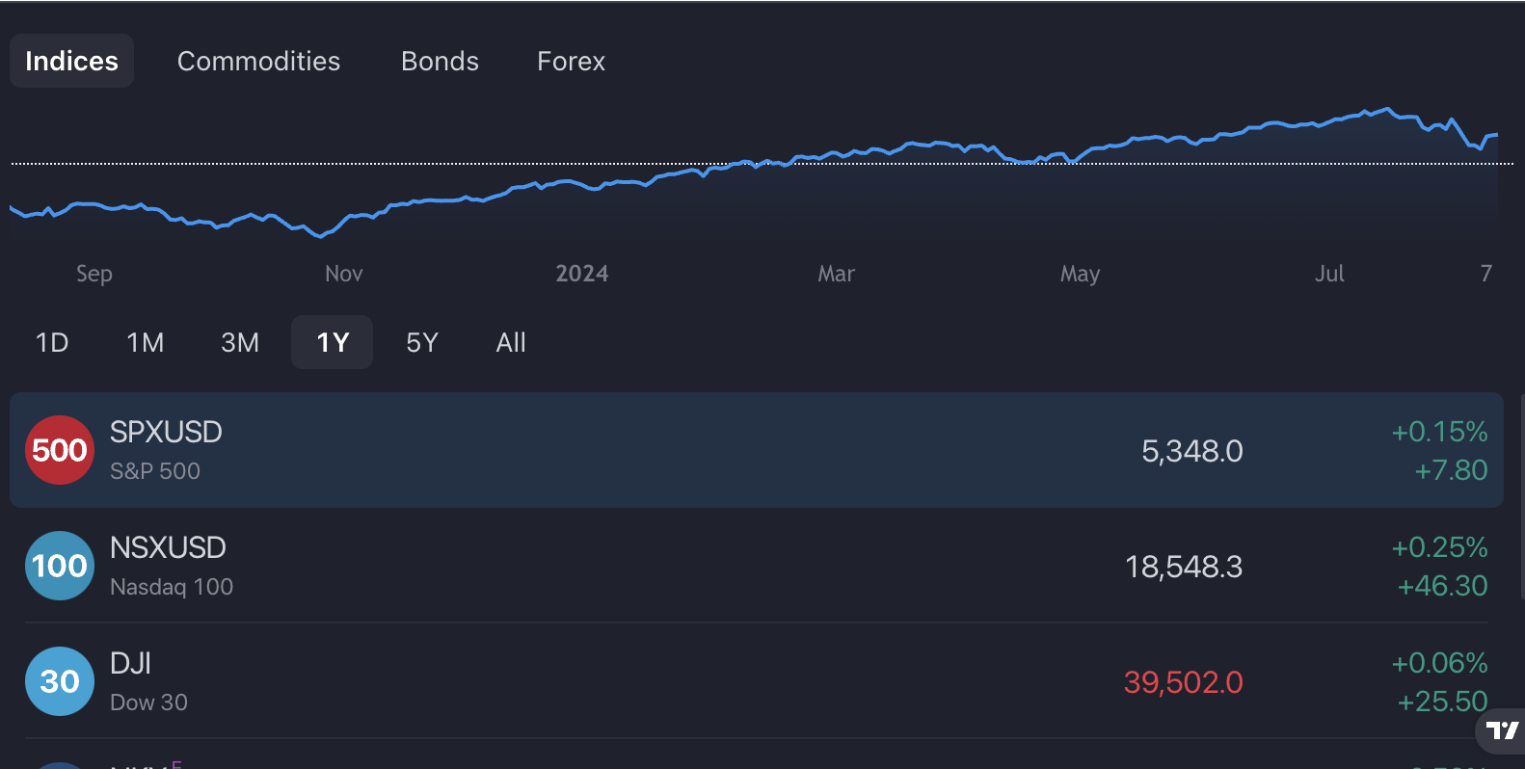The image size is (1525, 769).
Task: Click the +0.15% change value
Action: 1440,432
